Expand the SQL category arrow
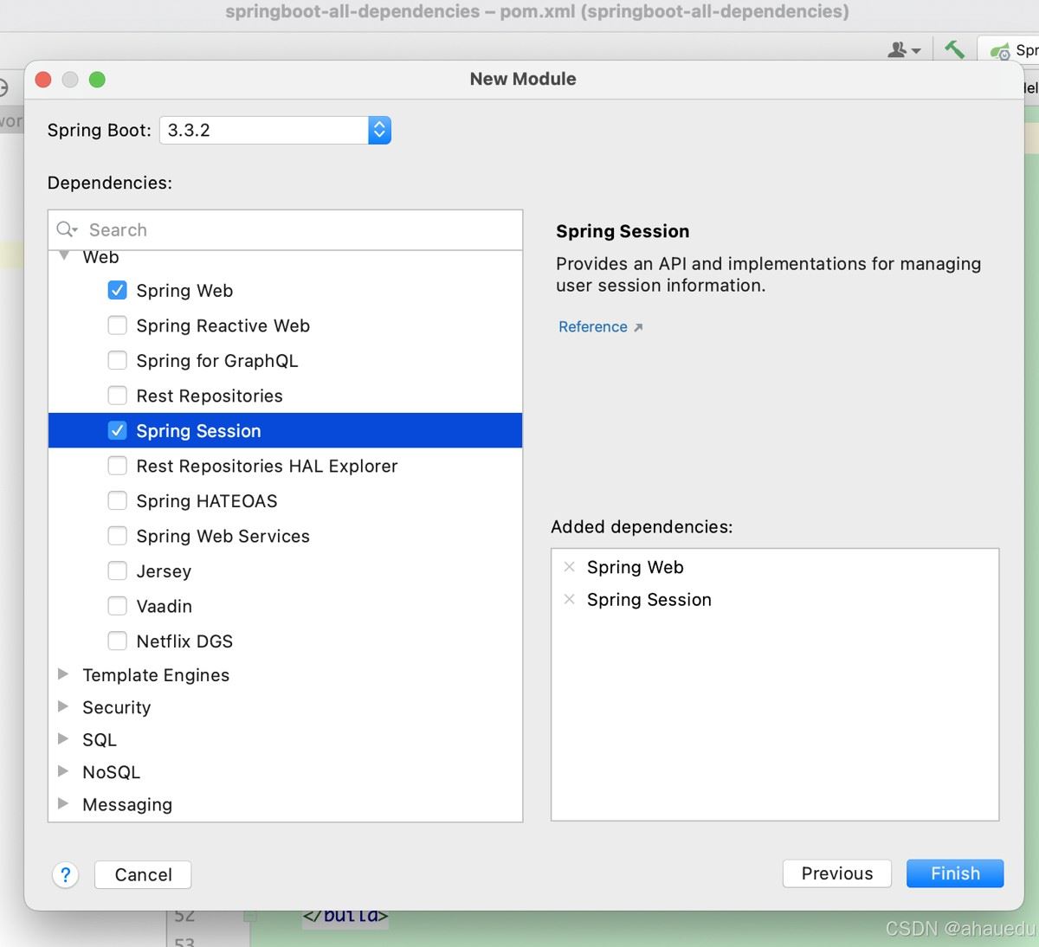1039x947 pixels. click(x=62, y=738)
